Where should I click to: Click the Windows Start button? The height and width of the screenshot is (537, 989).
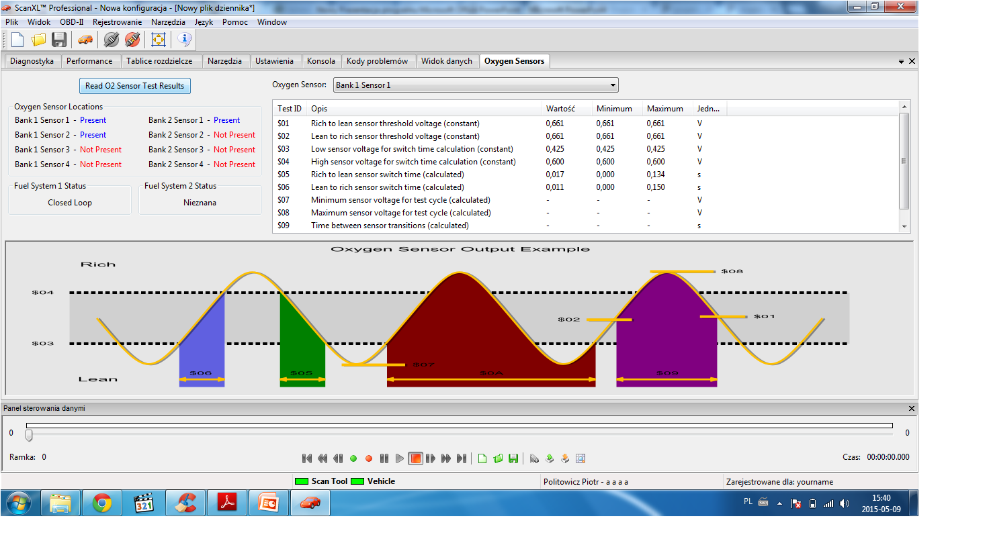point(18,503)
